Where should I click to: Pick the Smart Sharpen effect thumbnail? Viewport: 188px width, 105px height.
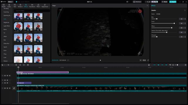[38, 27]
